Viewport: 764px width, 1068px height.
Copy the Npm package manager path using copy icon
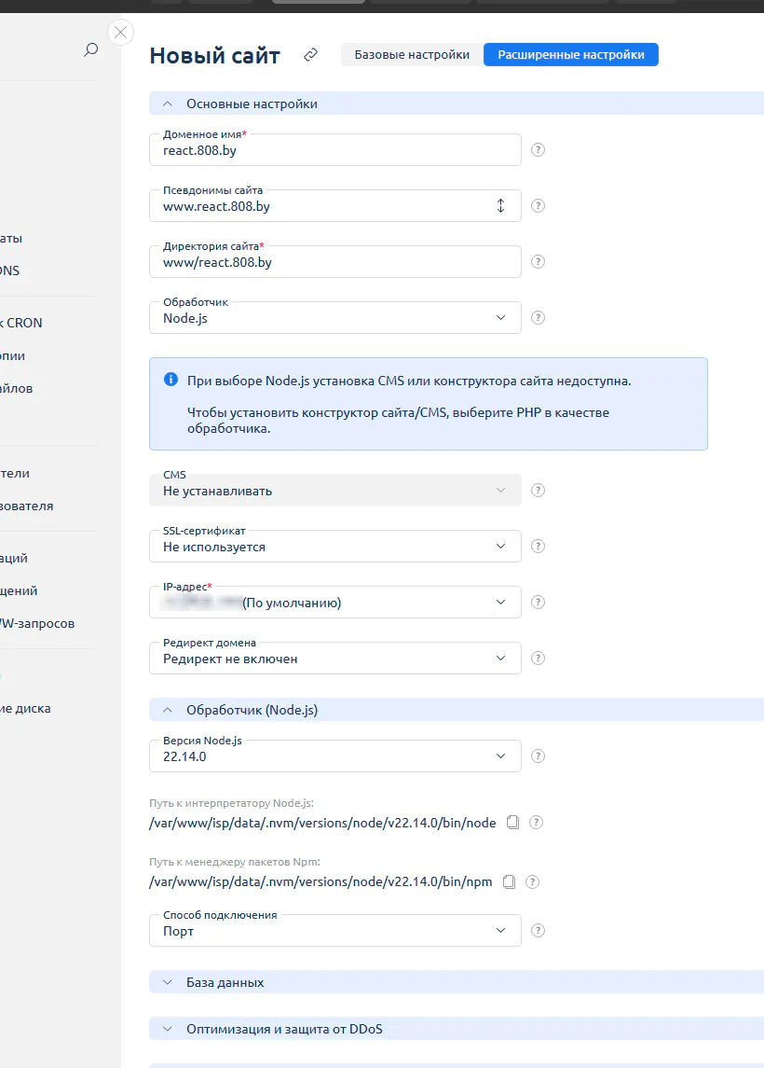coord(509,881)
